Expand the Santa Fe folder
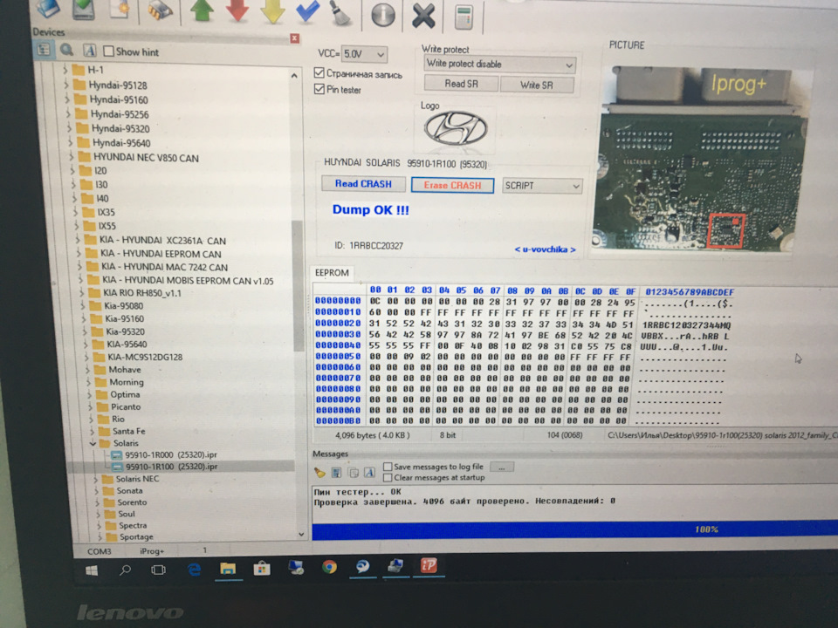The width and height of the screenshot is (838, 628). (x=92, y=431)
